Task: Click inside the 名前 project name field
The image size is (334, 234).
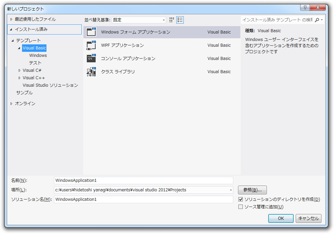Action: click(142, 180)
